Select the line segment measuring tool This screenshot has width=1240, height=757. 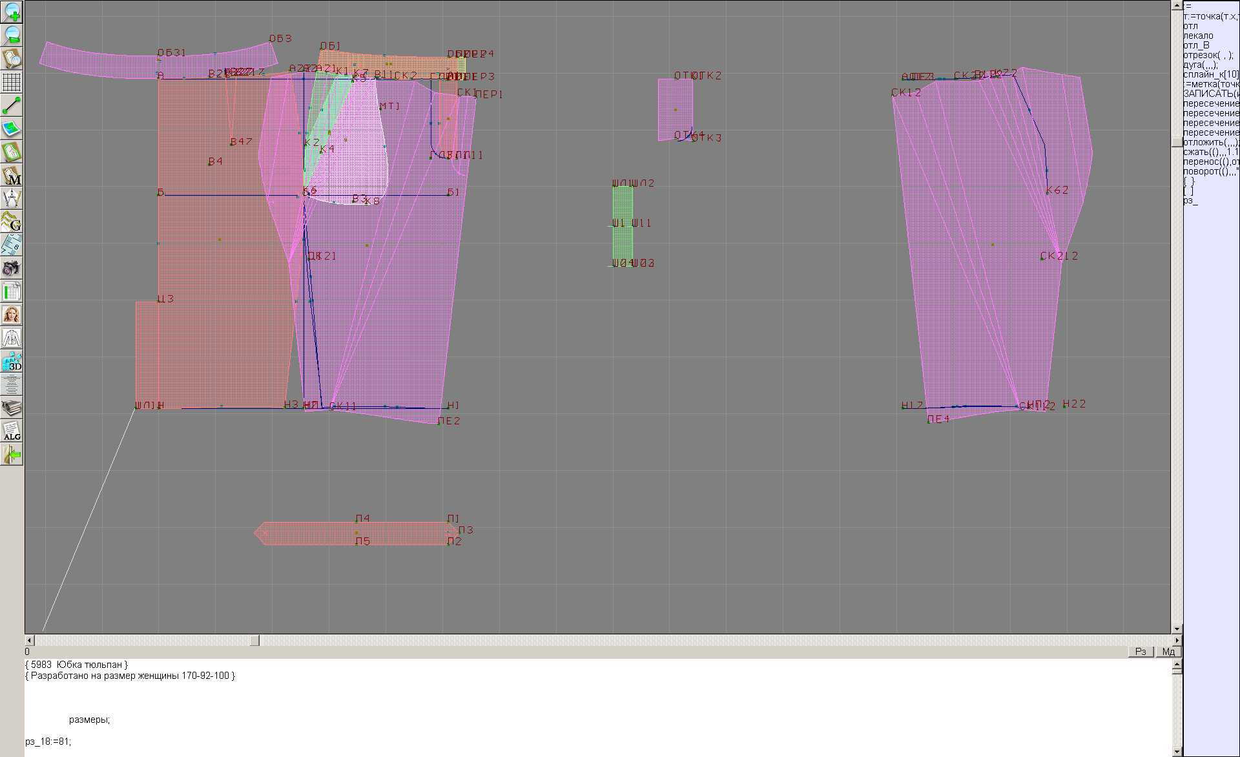(x=12, y=105)
